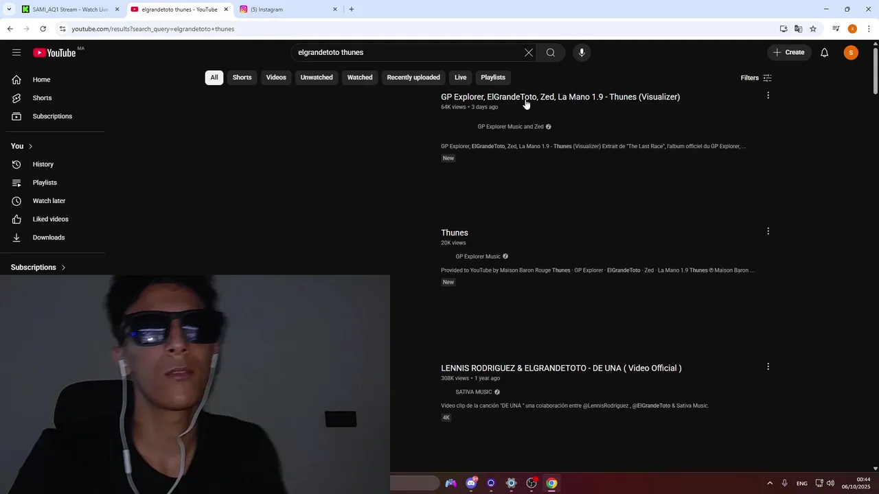
Task: Visit the GP Explorer Music channel under Thunes
Action: pos(478,257)
